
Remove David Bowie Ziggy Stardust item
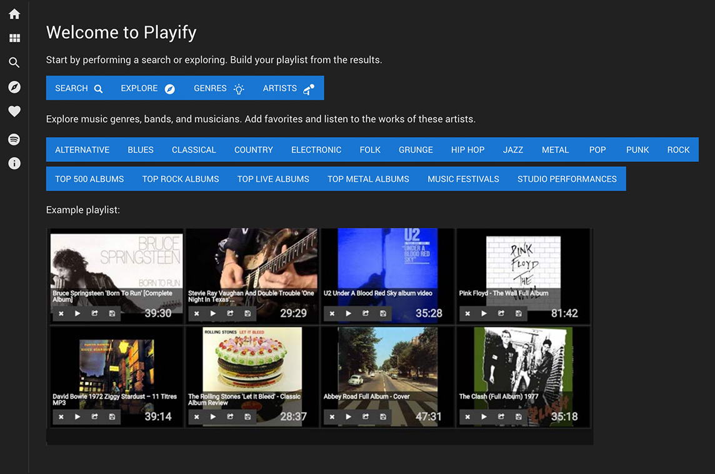coord(61,416)
